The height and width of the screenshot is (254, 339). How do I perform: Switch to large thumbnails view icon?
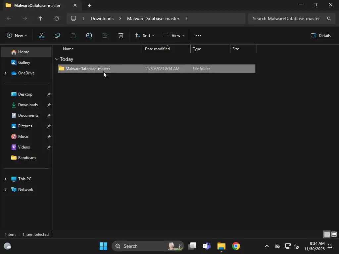coord(334,234)
